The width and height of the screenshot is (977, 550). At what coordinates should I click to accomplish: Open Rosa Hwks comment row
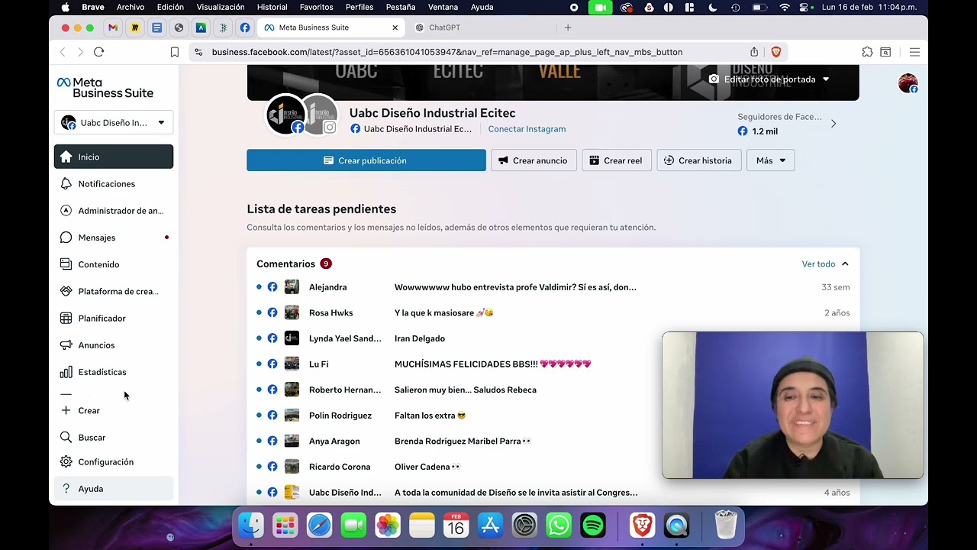(x=553, y=313)
